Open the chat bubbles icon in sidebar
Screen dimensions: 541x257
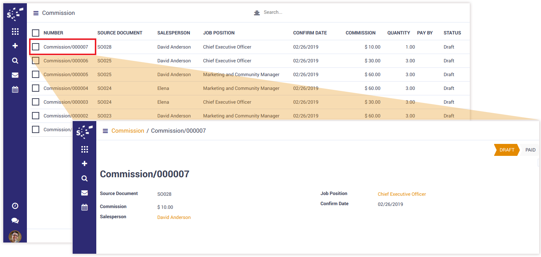point(15,221)
